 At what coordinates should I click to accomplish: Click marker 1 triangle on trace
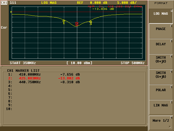coord(64,20)
